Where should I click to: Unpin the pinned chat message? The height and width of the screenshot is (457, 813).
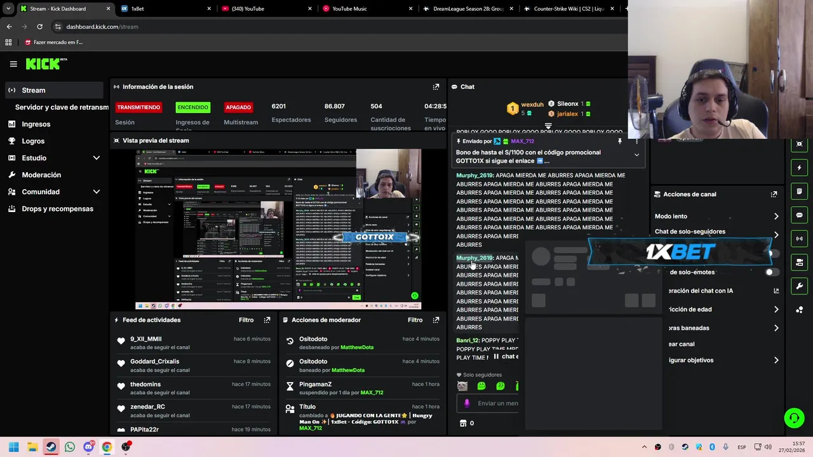coord(620,142)
